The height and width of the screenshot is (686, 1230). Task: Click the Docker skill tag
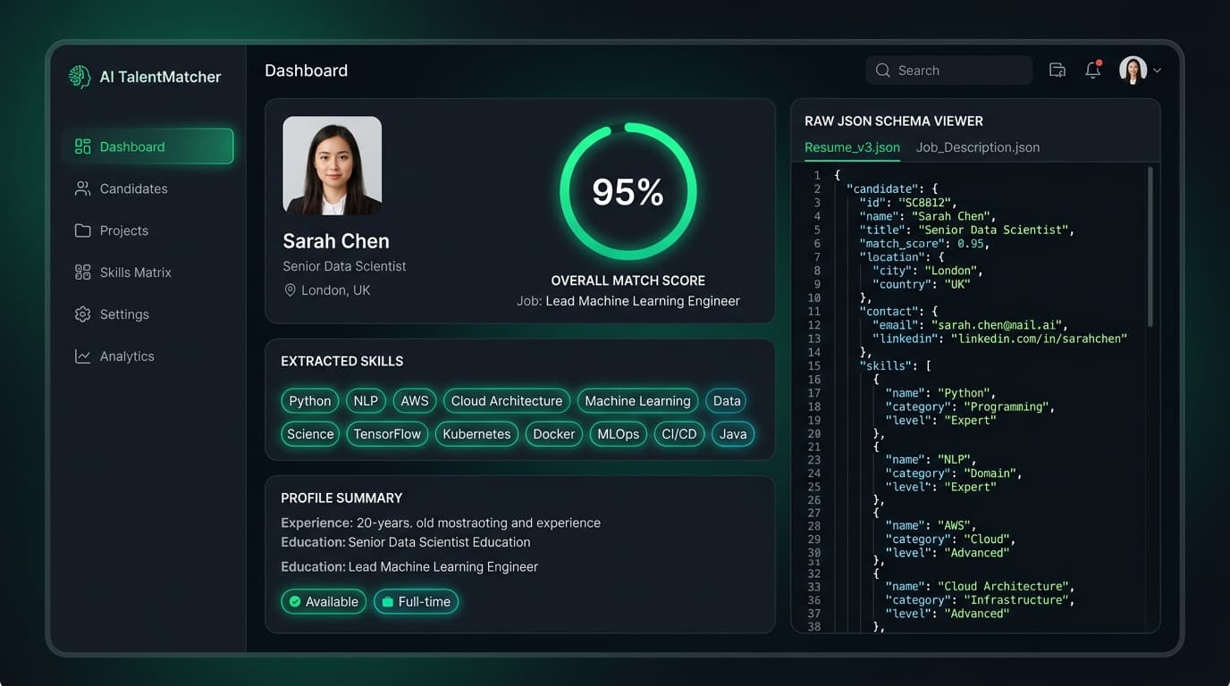554,434
